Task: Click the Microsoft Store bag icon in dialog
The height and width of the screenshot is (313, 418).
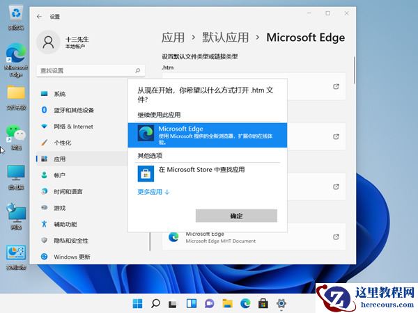Action: [x=146, y=173]
